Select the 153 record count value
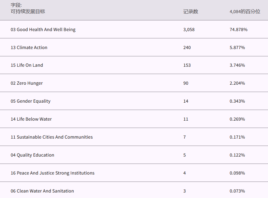 coord(187,65)
